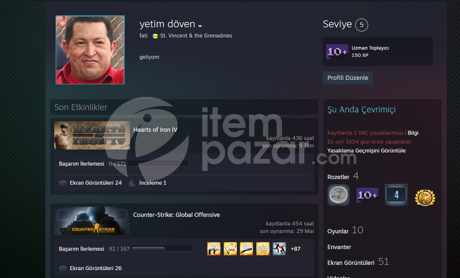The image size is (460, 278).
Task: Click the son oynanma: 29 Mar text
Action: 287,231
